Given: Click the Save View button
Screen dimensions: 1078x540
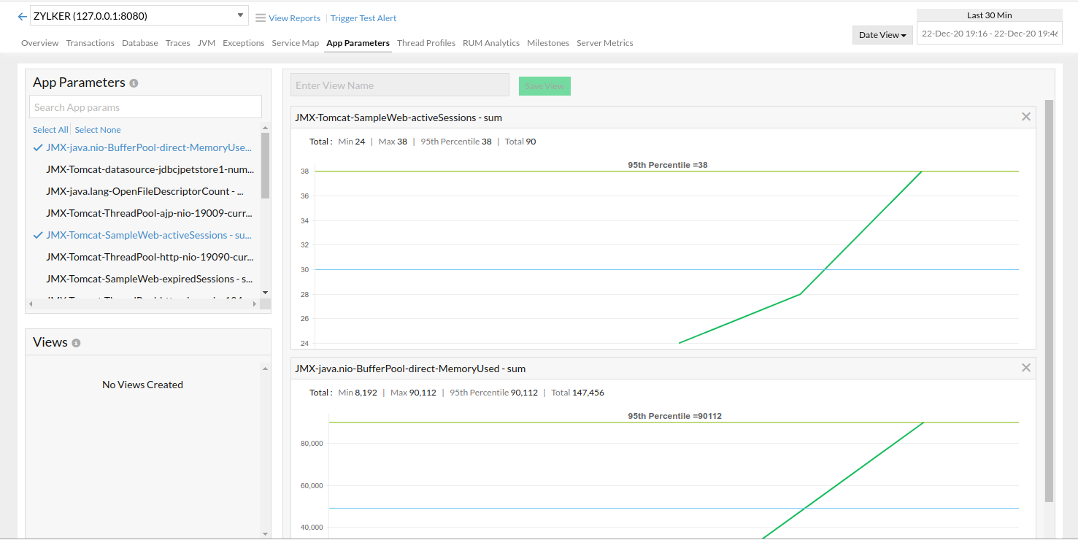Looking at the screenshot, I should coord(544,85).
